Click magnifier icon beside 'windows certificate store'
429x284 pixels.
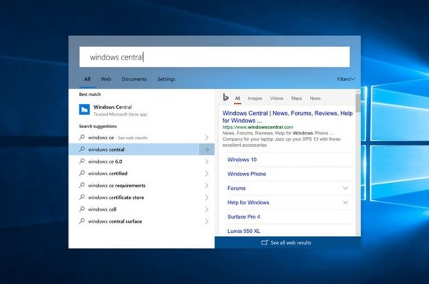pos(82,197)
